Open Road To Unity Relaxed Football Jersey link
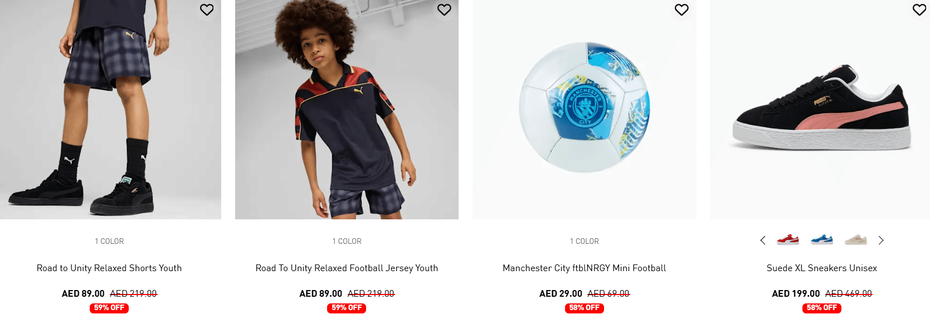This screenshot has height=319, width=930. [x=347, y=268]
